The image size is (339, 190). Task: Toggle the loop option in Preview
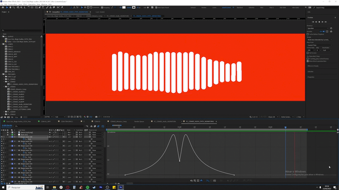tap(331, 32)
